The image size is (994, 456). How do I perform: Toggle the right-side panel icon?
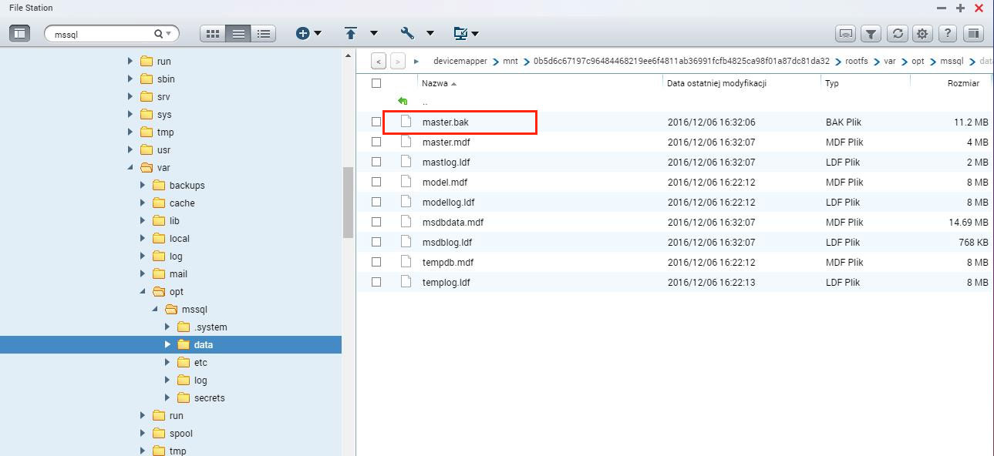point(973,34)
